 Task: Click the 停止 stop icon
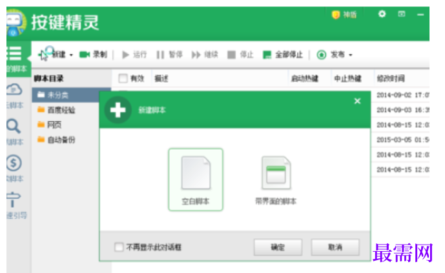pyautogui.click(x=232, y=54)
